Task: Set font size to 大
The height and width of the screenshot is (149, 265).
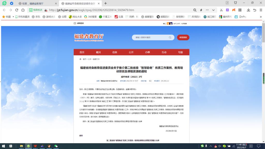Action: [162, 81]
